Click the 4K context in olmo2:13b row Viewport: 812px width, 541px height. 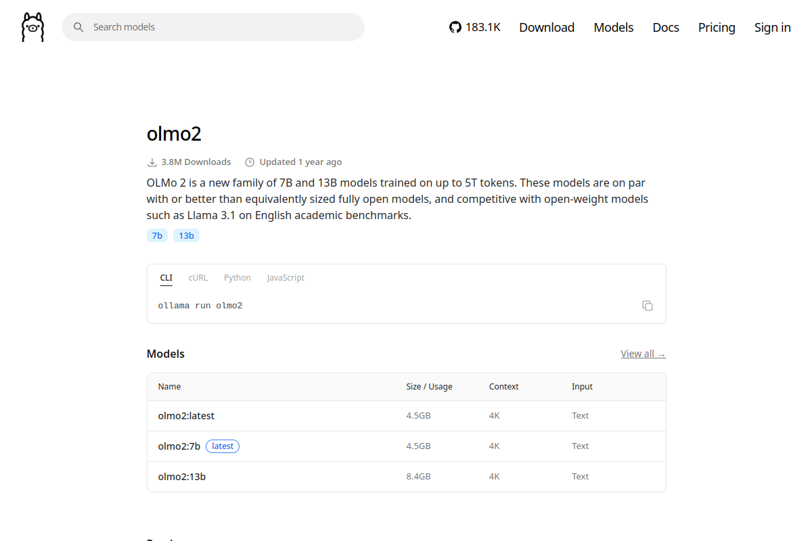(x=494, y=477)
